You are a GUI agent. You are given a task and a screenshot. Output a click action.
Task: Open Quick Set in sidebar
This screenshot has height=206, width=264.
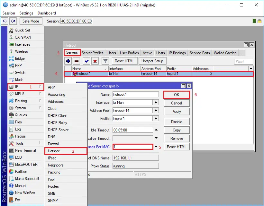[22, 30]
